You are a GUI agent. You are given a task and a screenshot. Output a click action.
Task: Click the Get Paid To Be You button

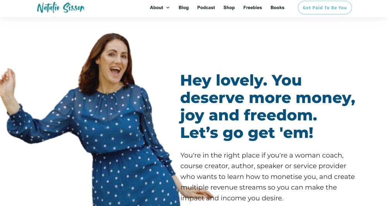point(325,8)
